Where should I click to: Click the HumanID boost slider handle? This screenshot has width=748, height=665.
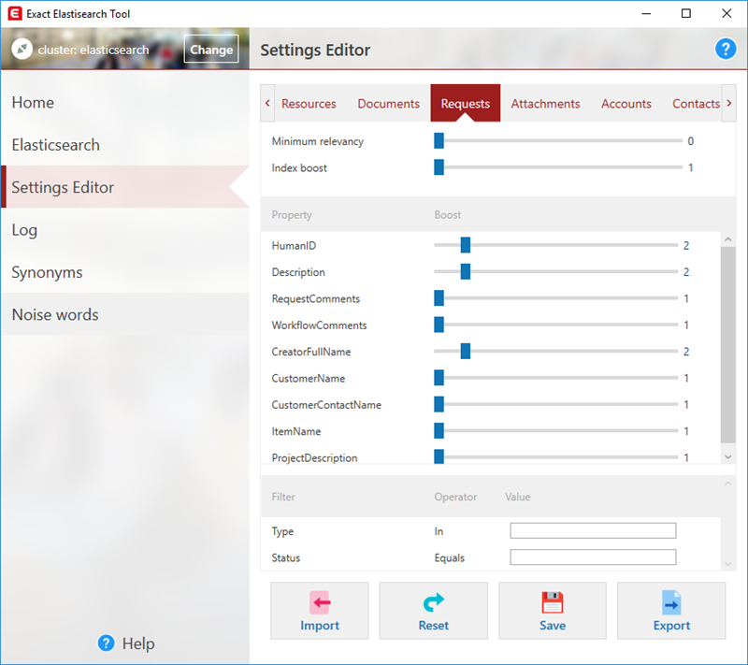coord(465,245)
